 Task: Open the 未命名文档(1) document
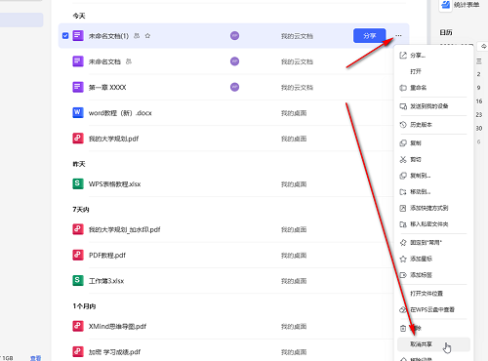tap(108, 36)
